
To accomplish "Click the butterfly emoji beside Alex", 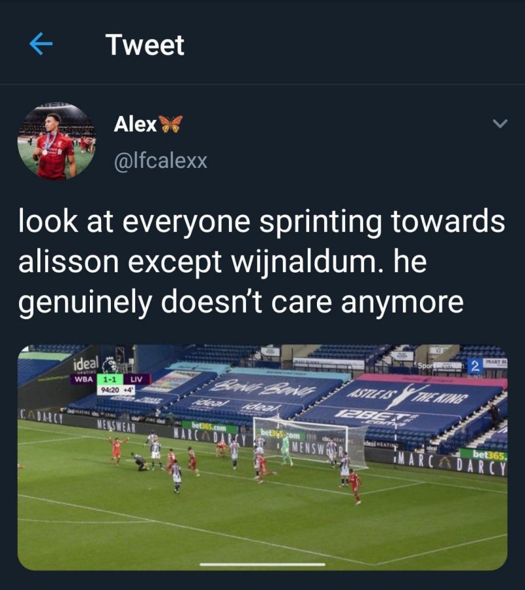I will click(171, 124).
